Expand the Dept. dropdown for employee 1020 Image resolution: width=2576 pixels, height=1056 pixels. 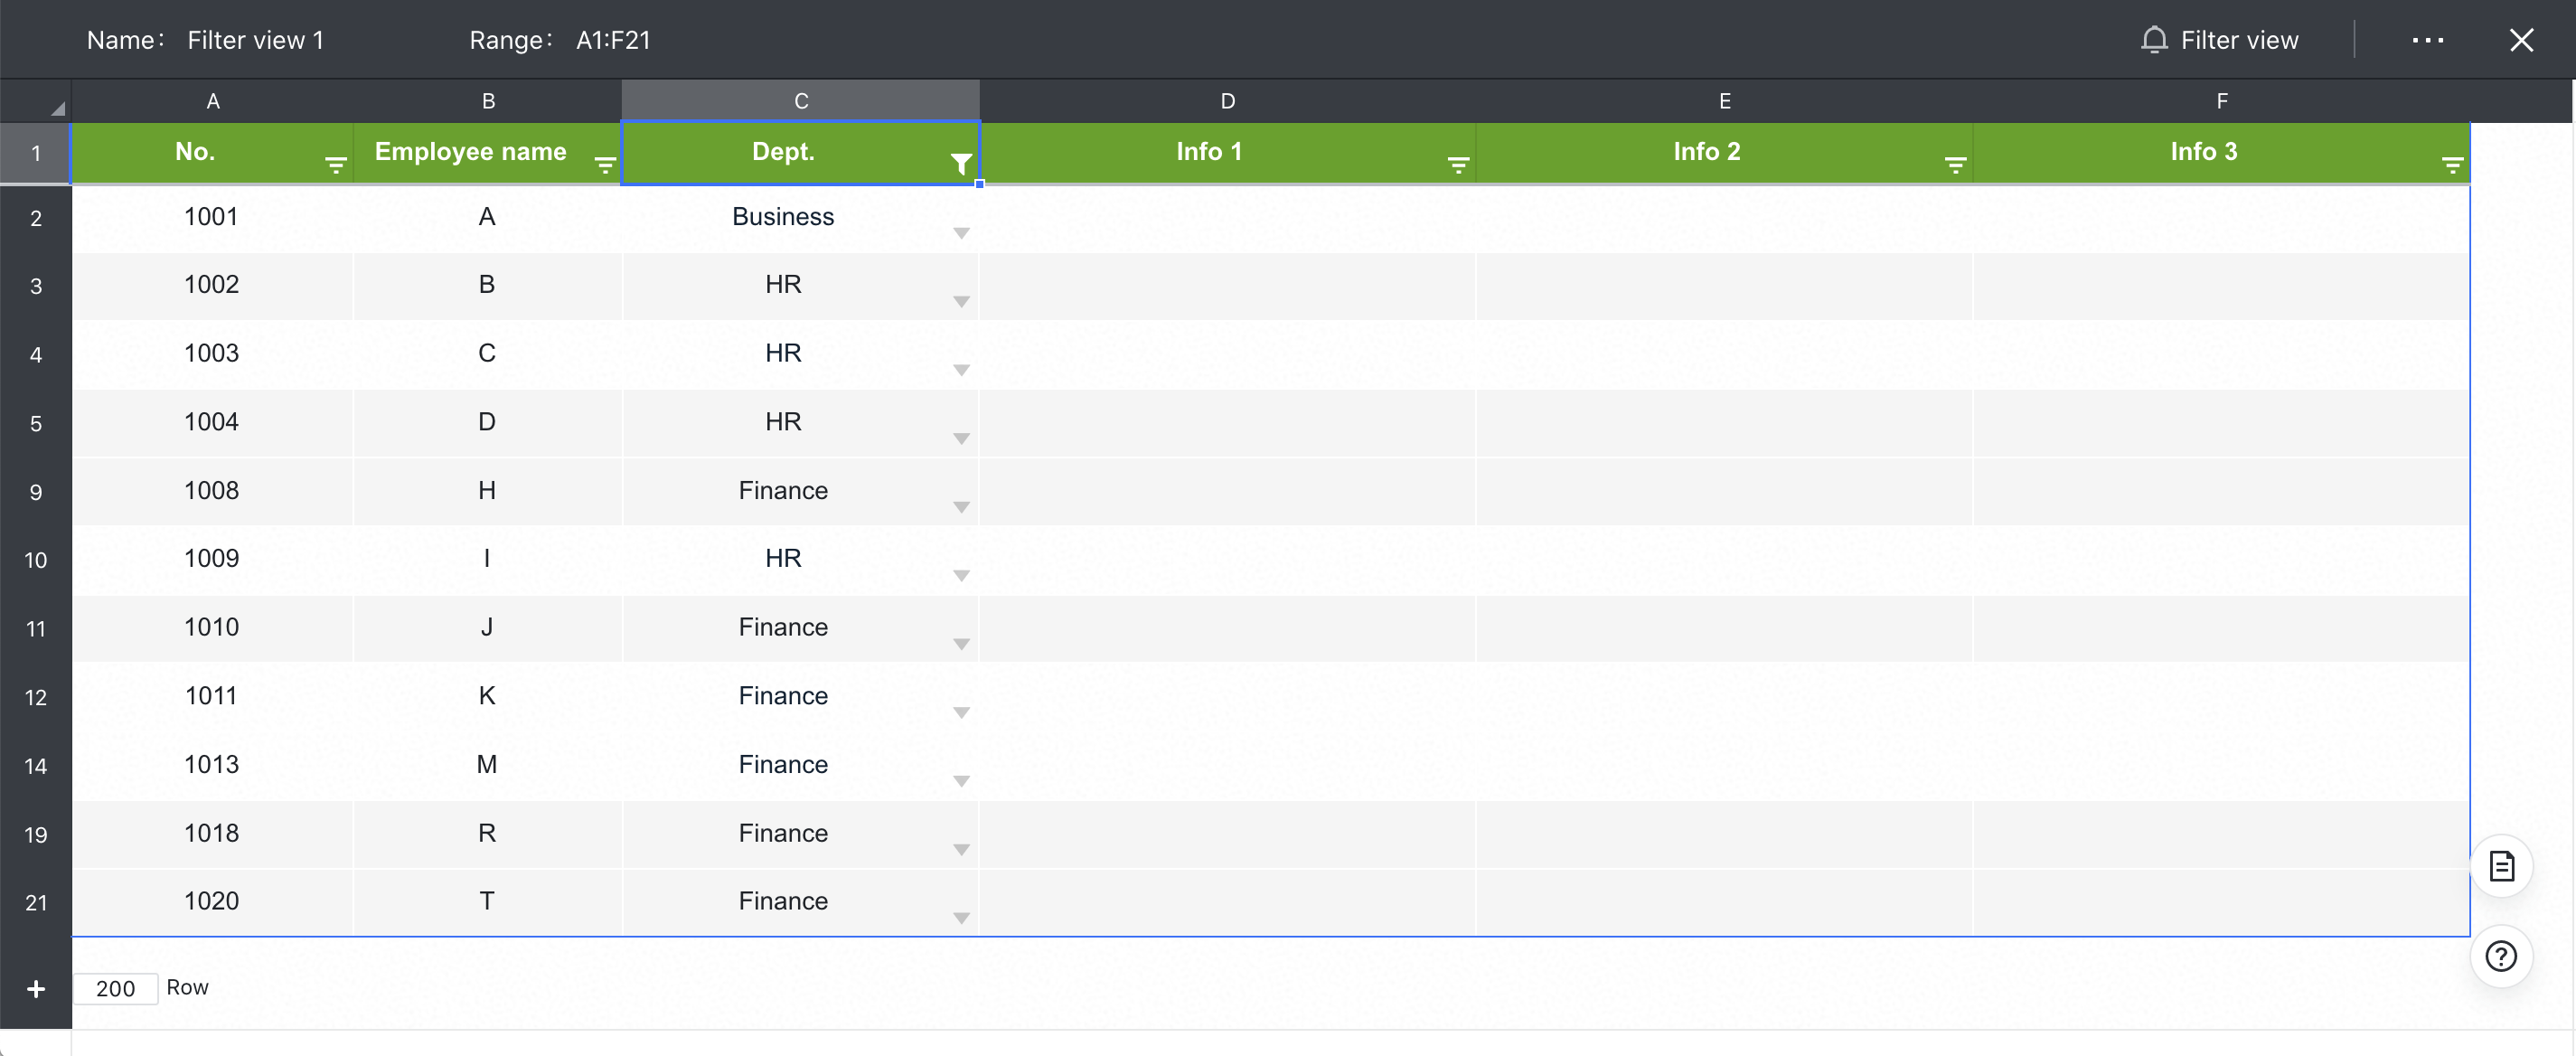pos(961,918)
